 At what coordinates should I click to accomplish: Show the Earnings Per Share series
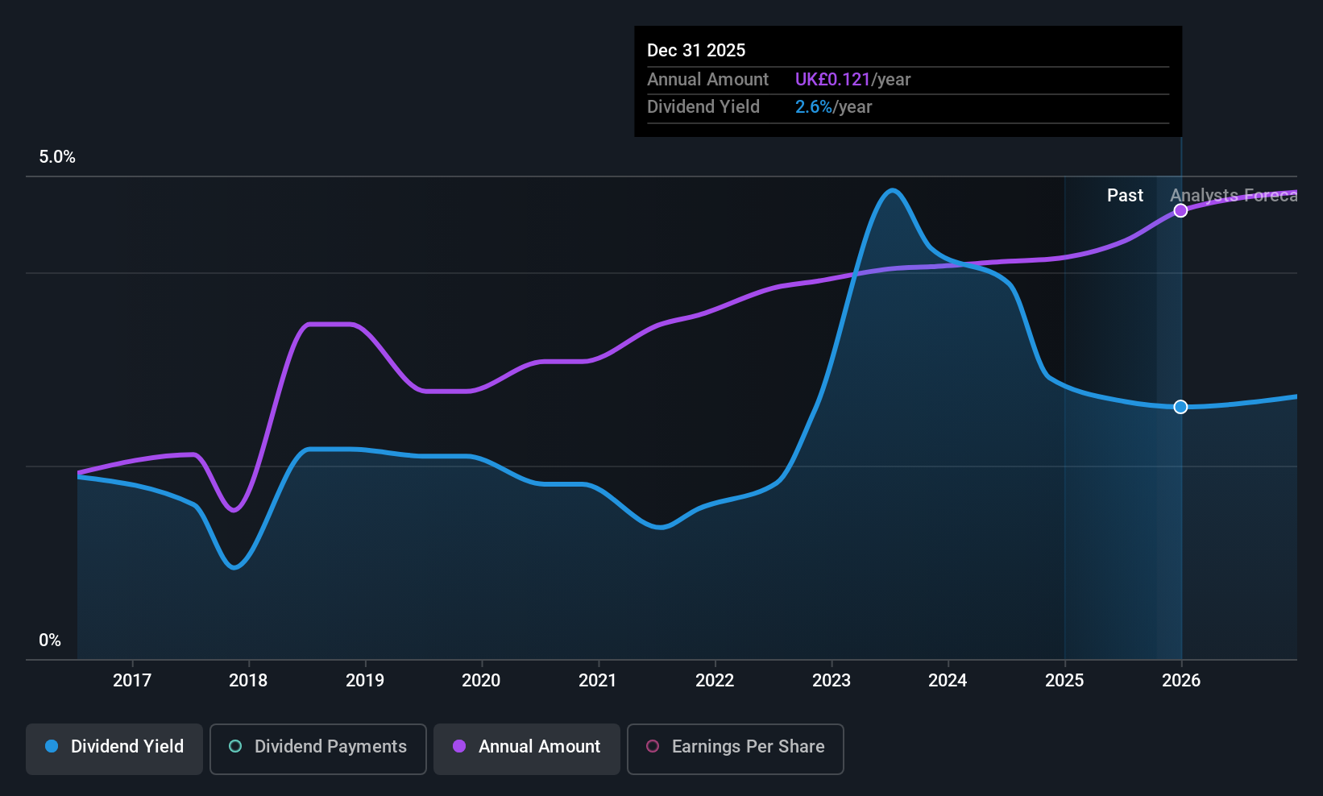736,749
